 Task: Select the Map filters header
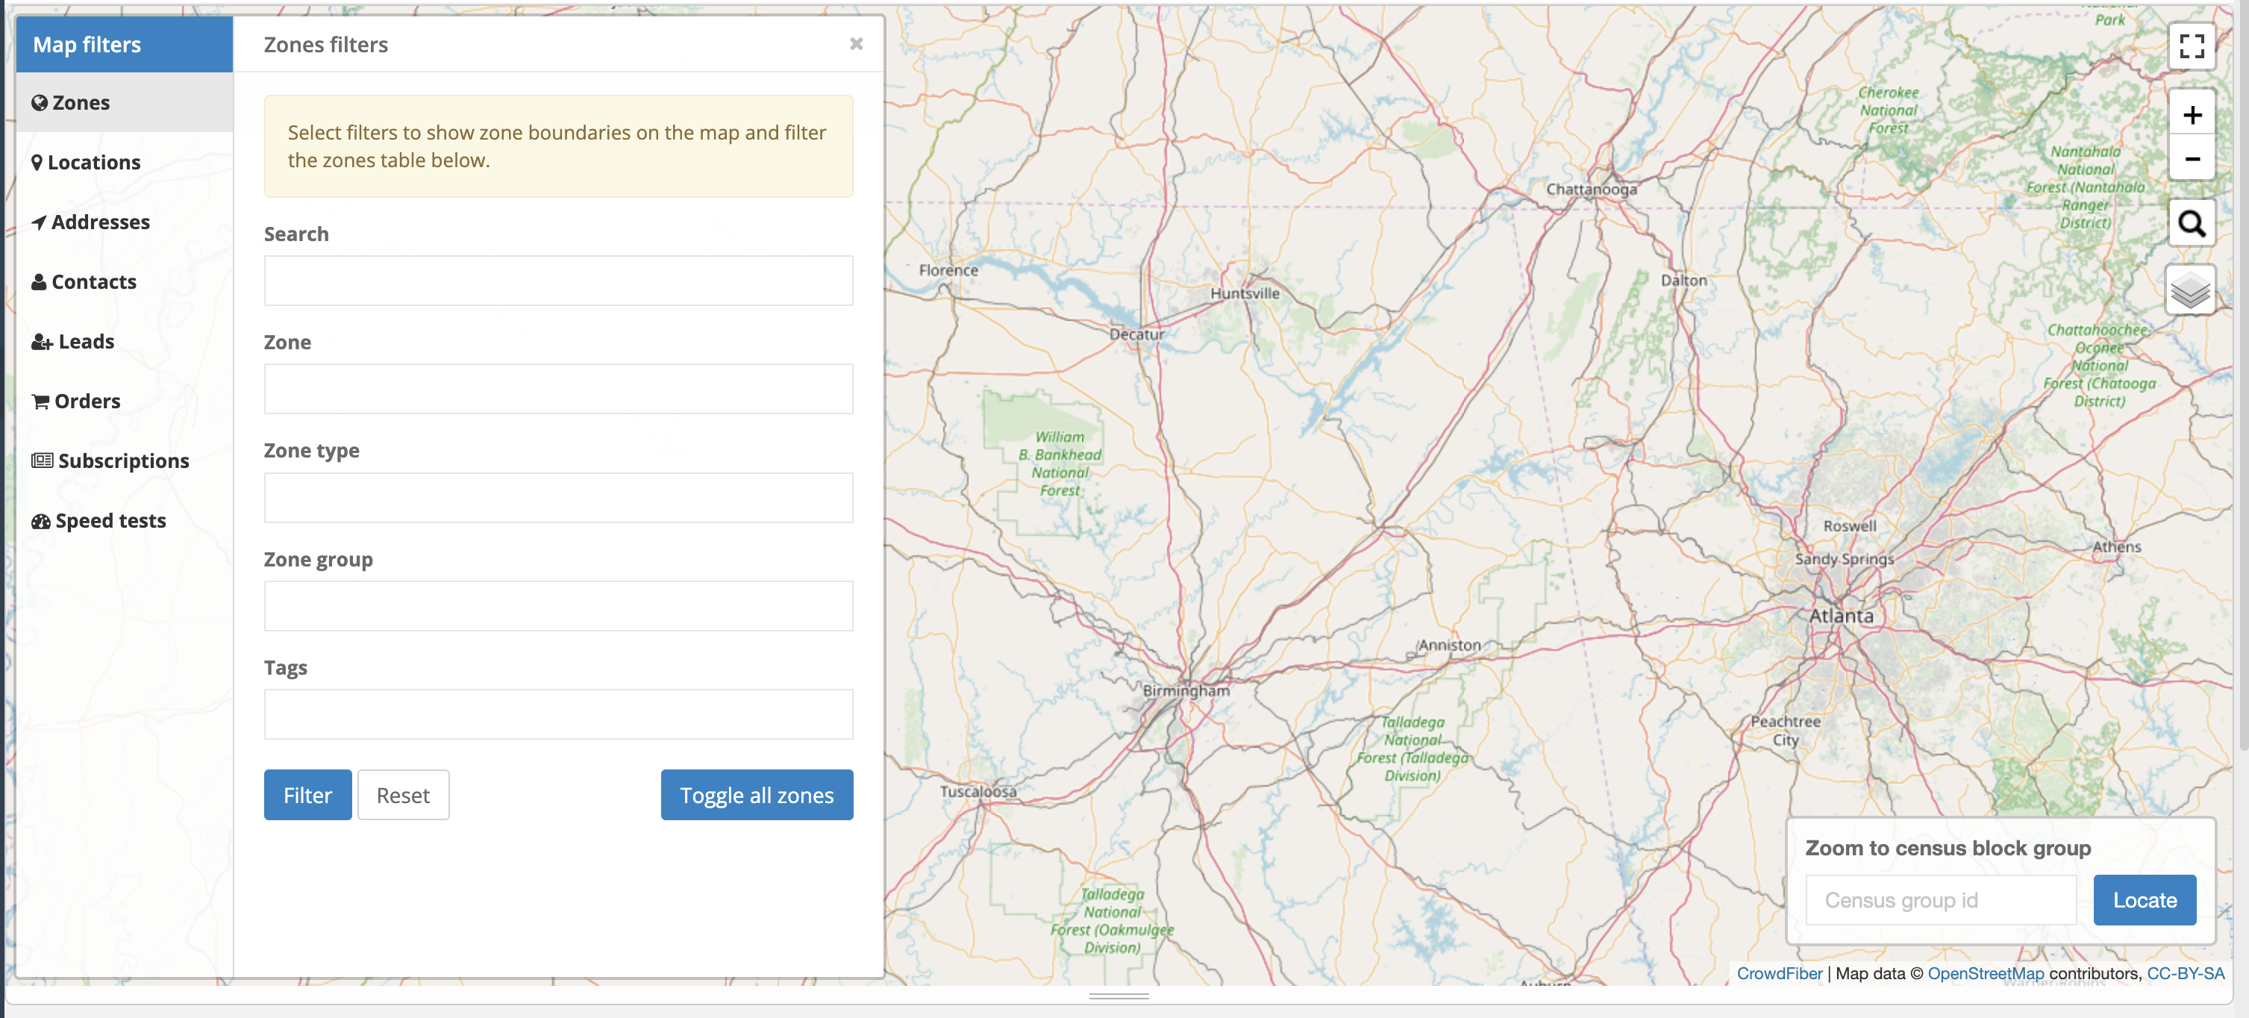coord(86,43)
